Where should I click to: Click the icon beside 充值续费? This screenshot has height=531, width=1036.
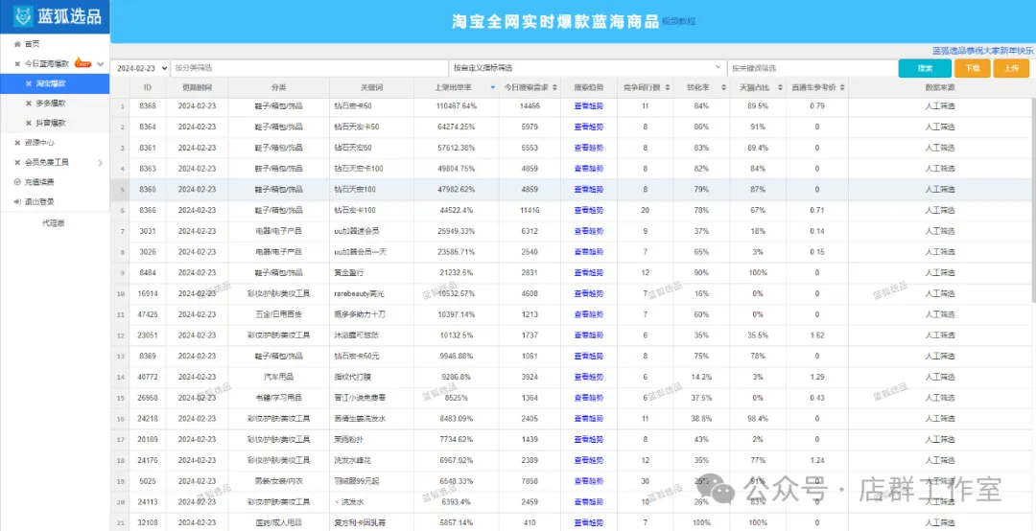pos(16,182)
